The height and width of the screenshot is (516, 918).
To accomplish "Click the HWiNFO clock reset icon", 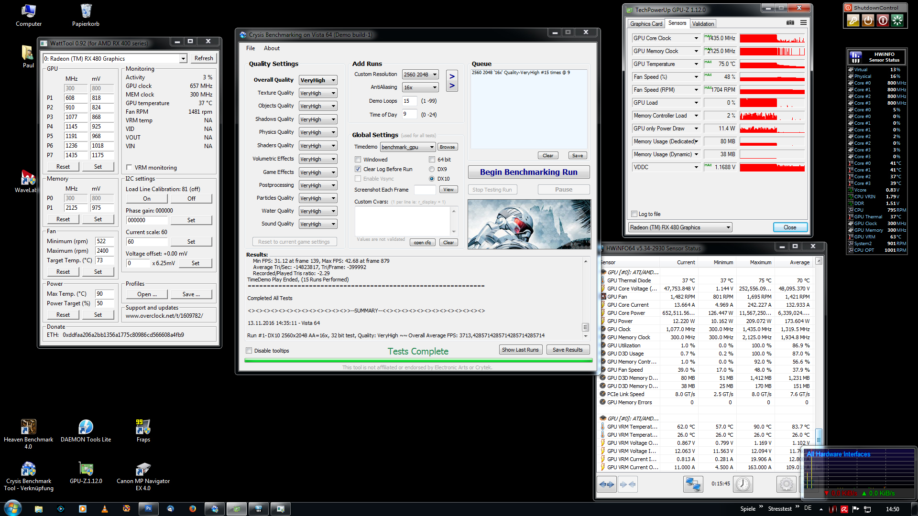I will pyautogui.click(x=743, y=484).
